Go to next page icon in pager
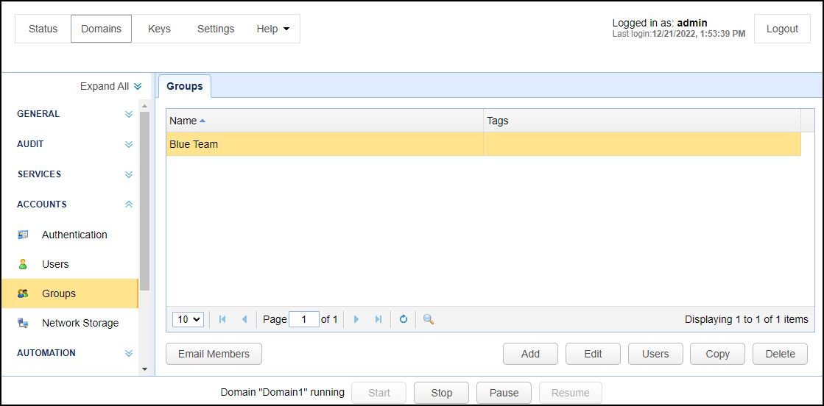824x406 pixels. [x=356, y=319]
